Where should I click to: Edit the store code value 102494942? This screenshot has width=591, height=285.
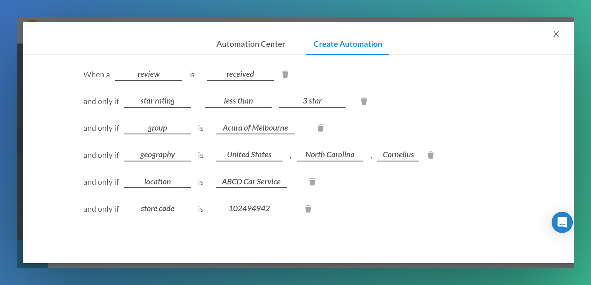pos(249,209)
